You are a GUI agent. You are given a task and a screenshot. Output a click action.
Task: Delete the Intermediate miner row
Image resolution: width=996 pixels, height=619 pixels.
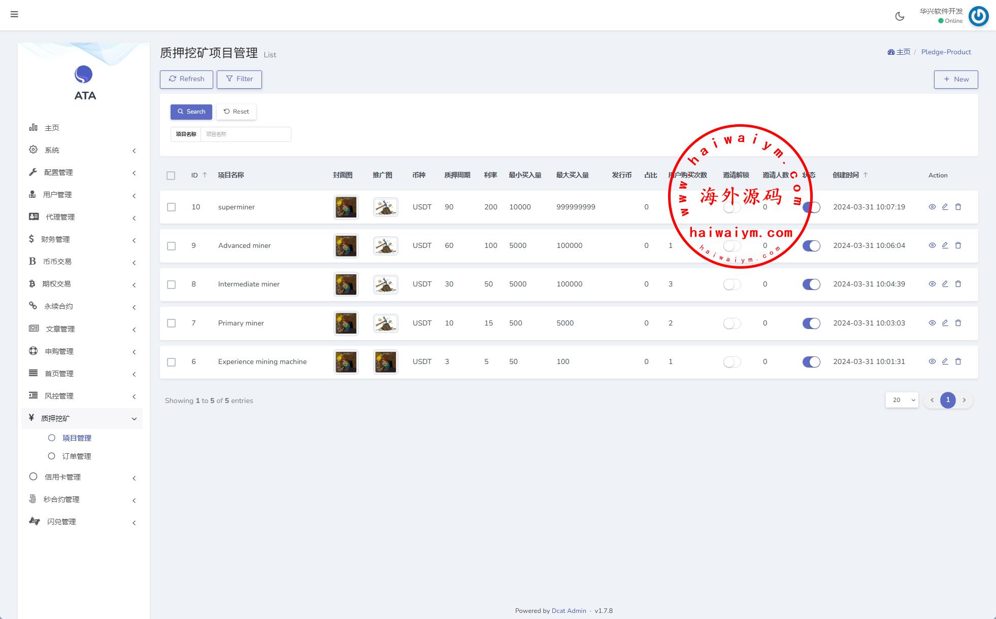pyautogui.click(x=958, y=284)
